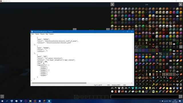The height and width of the screenshot is (103, 183).
Task: Select the clock item
Action: point(153,92)
